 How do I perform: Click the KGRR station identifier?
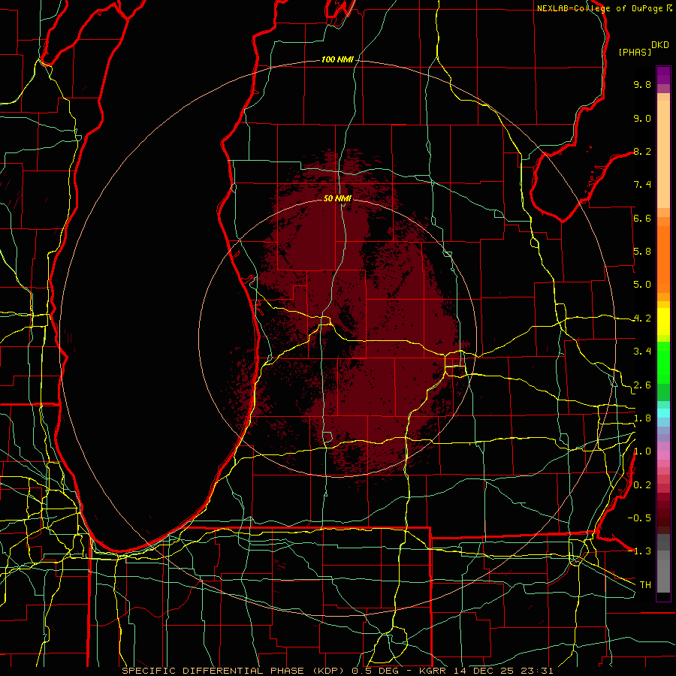coord(434,671)
